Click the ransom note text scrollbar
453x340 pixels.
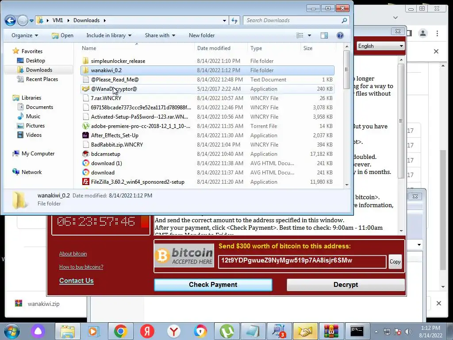pos(401,121)
